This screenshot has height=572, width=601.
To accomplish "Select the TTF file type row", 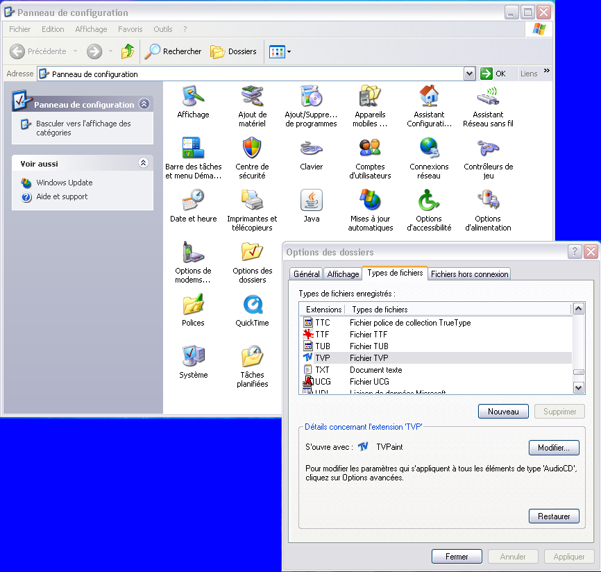I will pos(437,335).
